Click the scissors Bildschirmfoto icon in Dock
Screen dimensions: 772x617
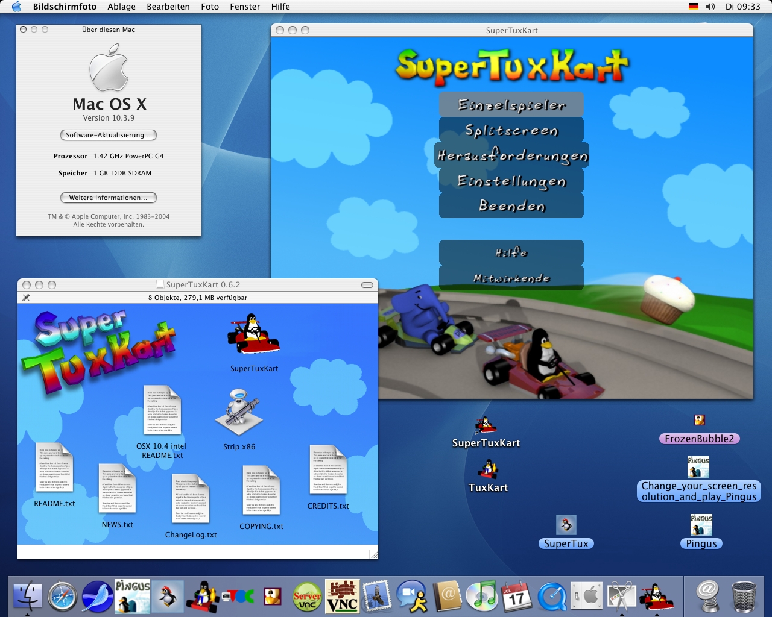point(621,597)
